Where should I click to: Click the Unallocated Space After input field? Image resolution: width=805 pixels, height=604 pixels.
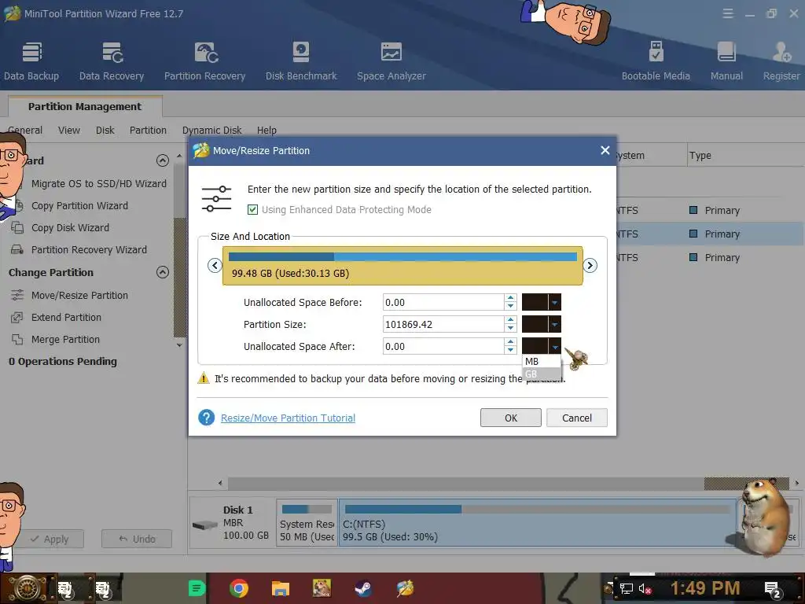click(443, 347)
